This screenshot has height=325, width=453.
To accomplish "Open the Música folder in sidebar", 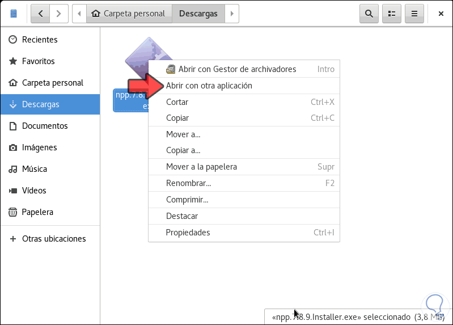I will [x=35, y=169].
